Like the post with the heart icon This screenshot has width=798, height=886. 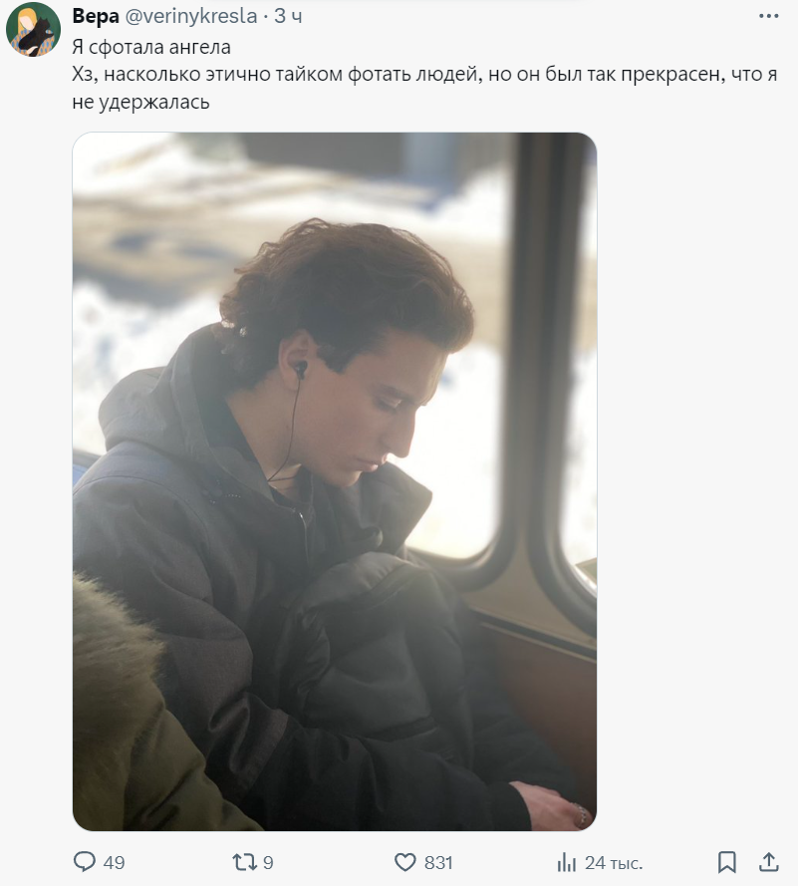click(404, 862)
